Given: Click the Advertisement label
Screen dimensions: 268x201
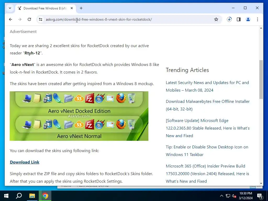Looking at the screenshot, I should point(23,31).
